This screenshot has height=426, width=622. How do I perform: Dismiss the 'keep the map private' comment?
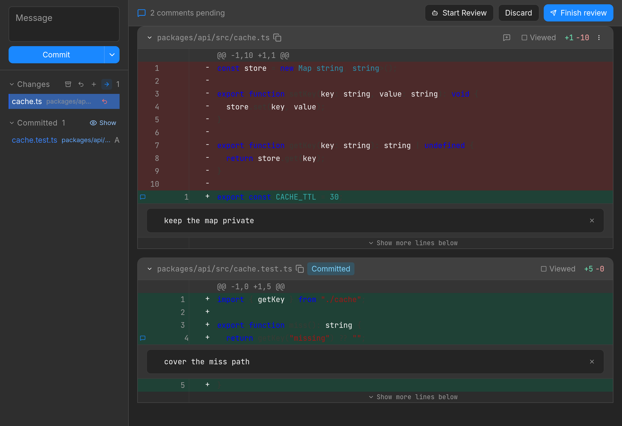tap(592, 221)
